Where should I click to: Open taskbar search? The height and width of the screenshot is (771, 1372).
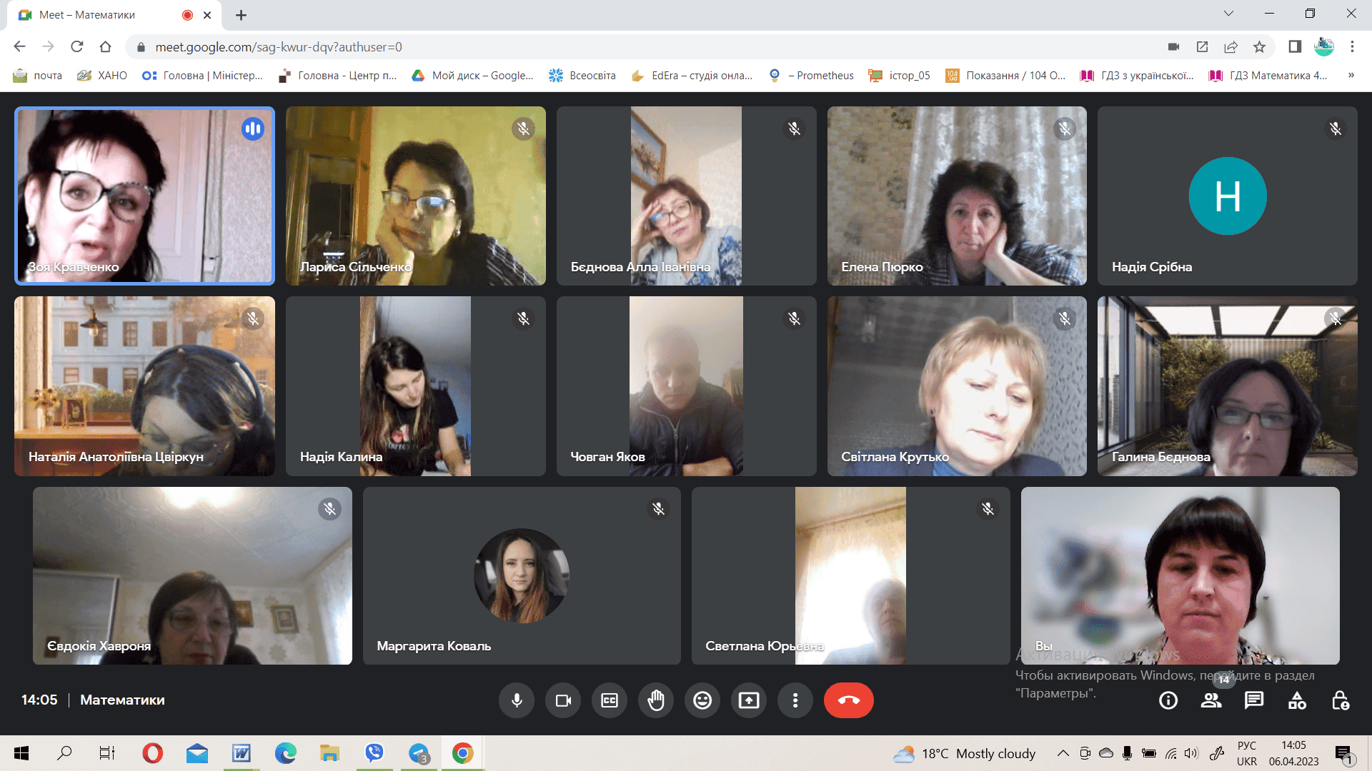click(64, 753)
